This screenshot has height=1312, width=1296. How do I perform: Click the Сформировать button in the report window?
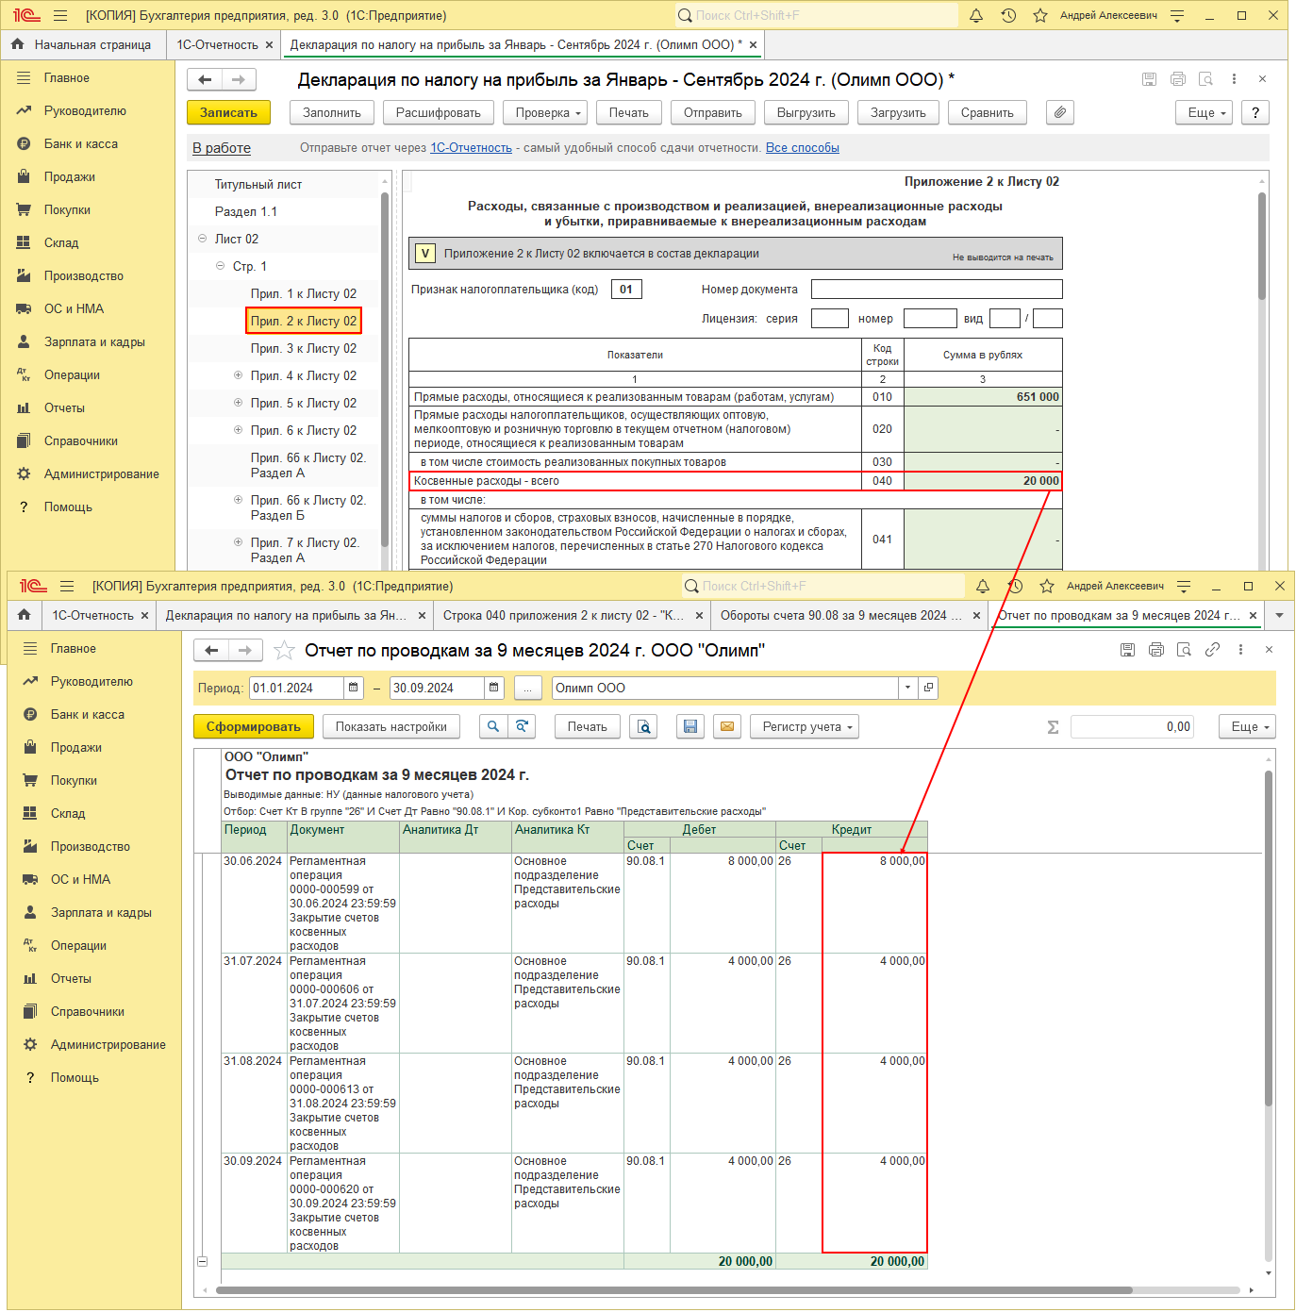(x=254, y=726)
